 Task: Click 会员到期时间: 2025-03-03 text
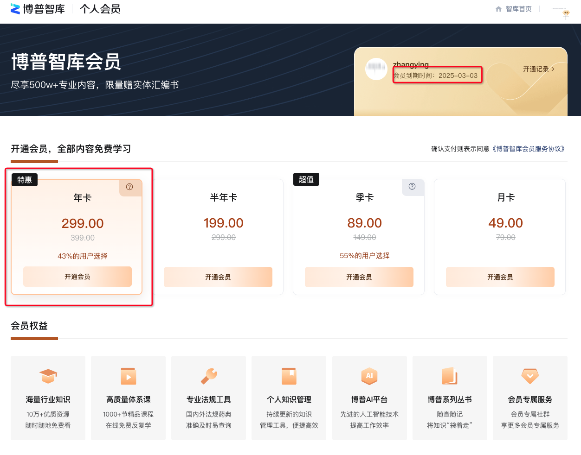point(435,76)
